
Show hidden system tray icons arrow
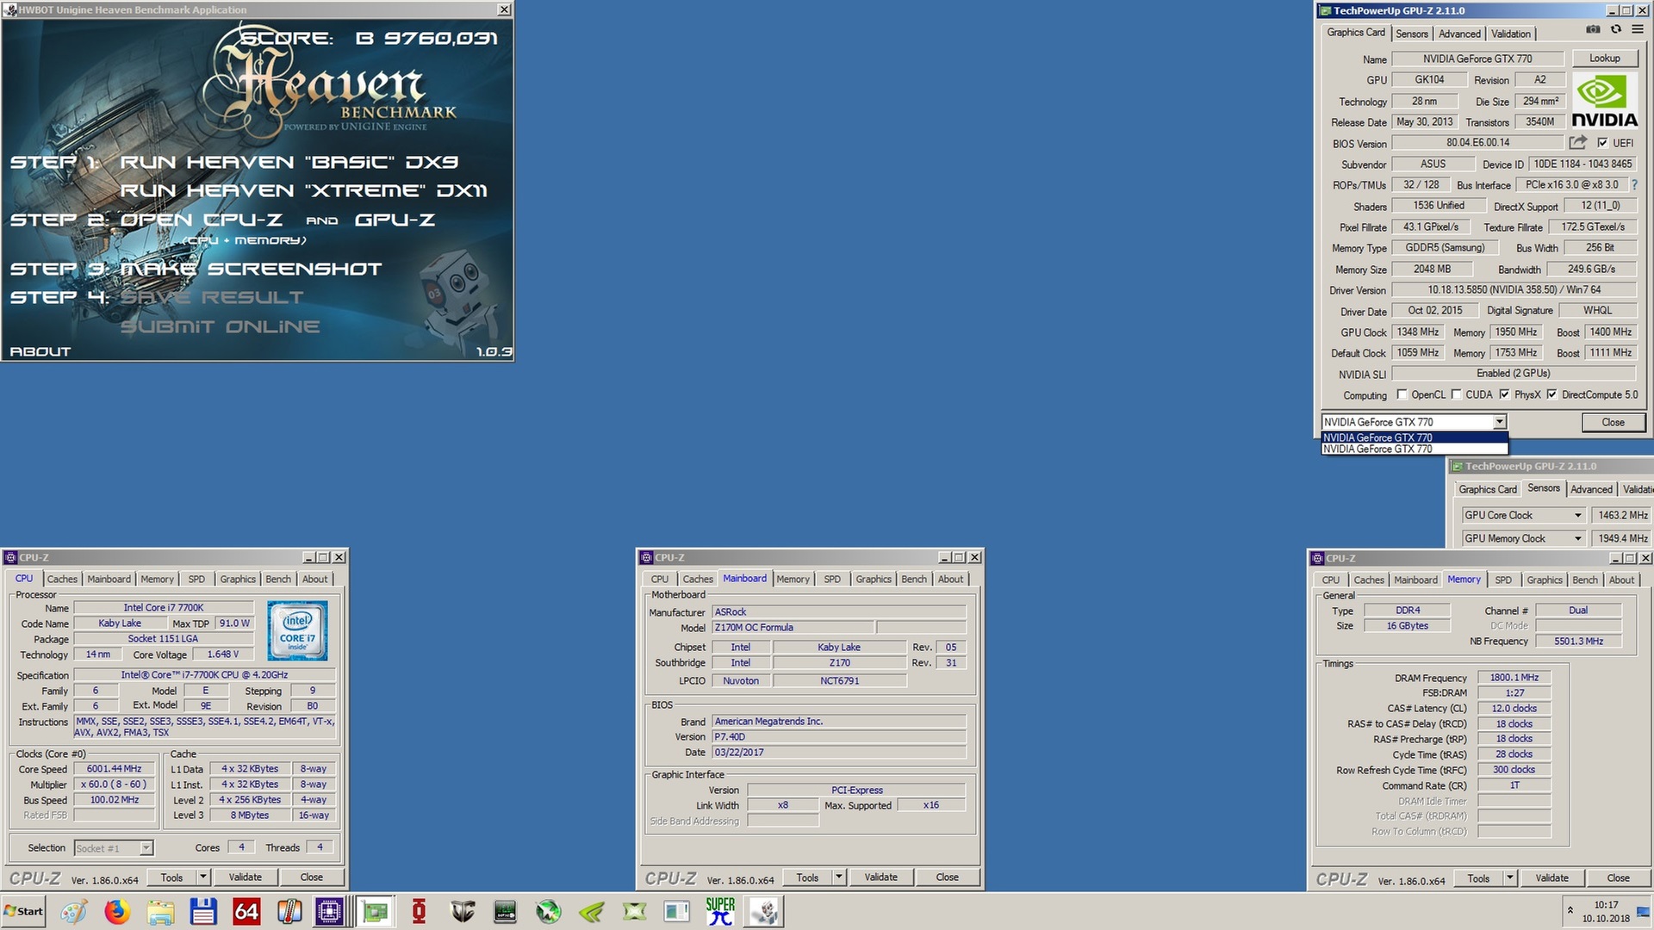coord(1570,910)
